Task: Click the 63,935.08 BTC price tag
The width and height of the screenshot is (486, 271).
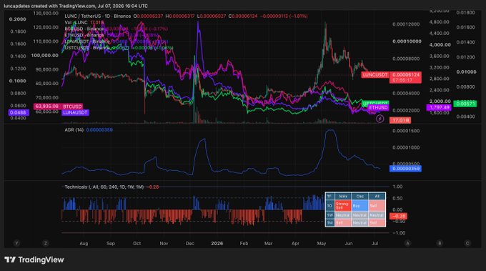Action: (47, 107)
